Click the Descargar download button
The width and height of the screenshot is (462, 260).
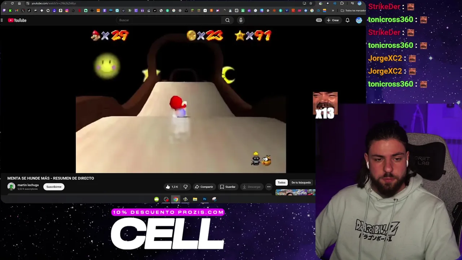pos(252,187)
